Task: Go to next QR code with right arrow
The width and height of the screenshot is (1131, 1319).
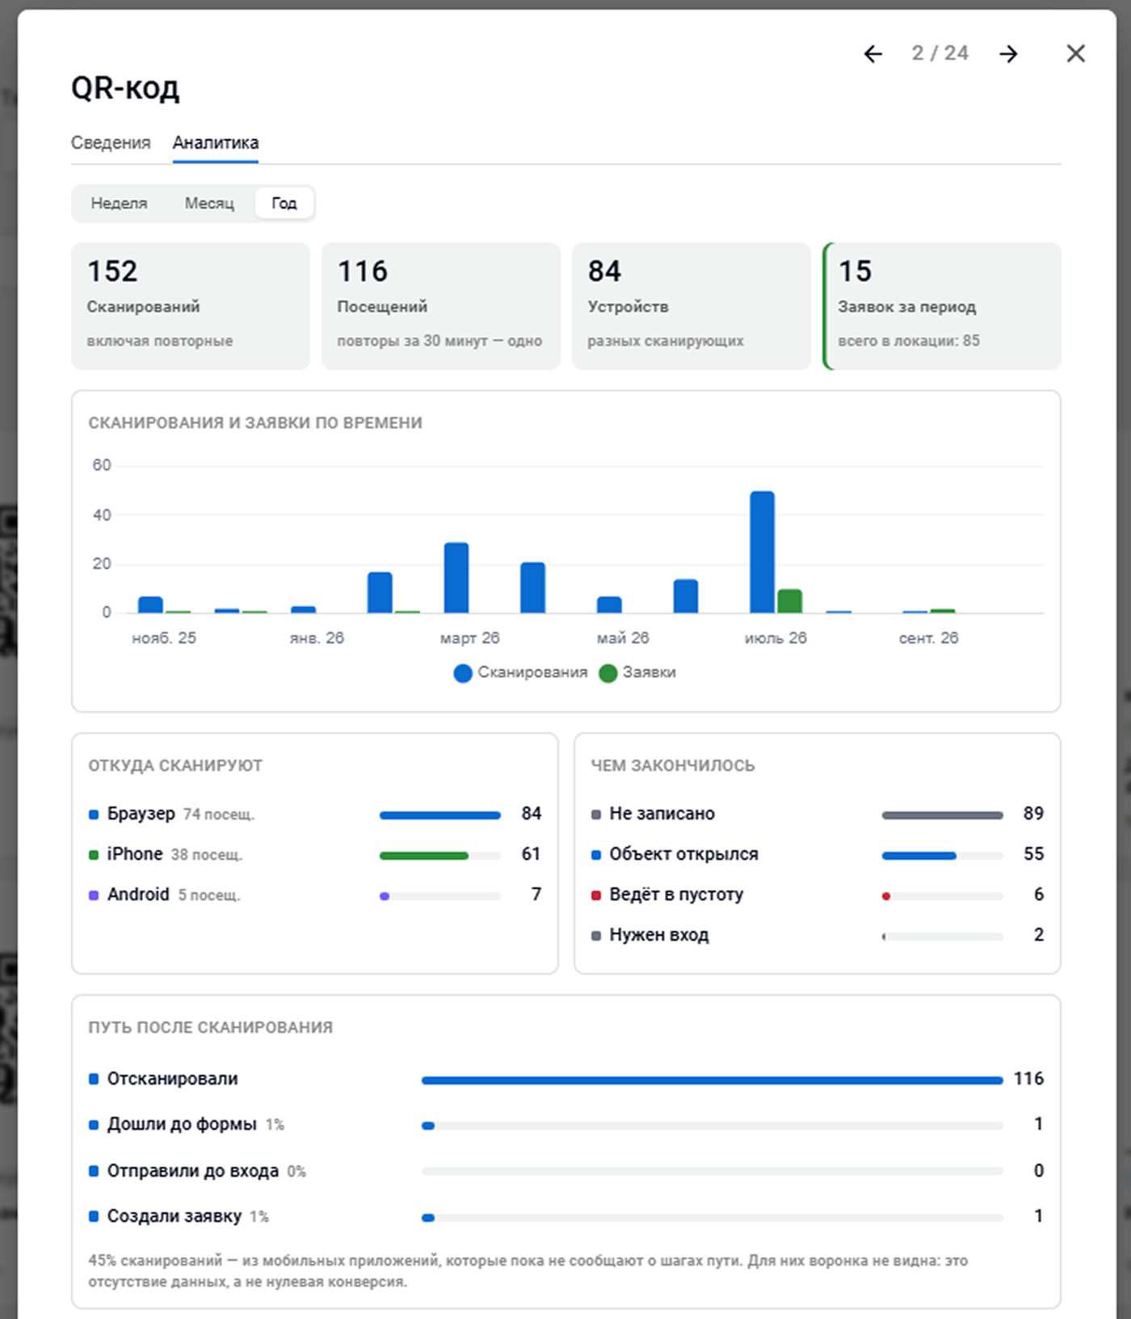Action: coord(1008,54)
